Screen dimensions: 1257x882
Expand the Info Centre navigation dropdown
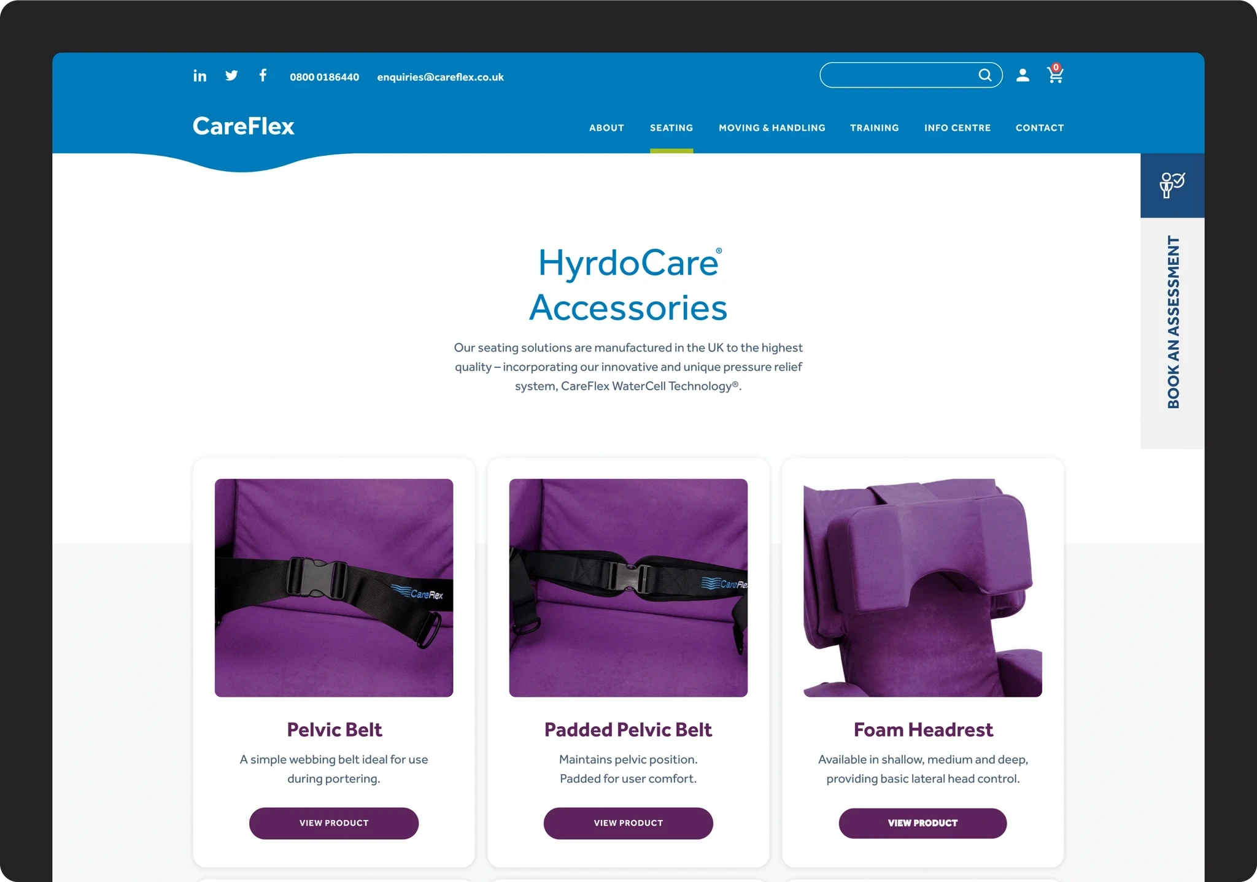pyautogui.click(x=957, y=127)
